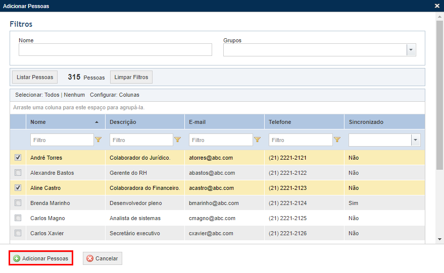
Task: Click the Sim value in Brenda Marinho row
Action: point(353,203)
